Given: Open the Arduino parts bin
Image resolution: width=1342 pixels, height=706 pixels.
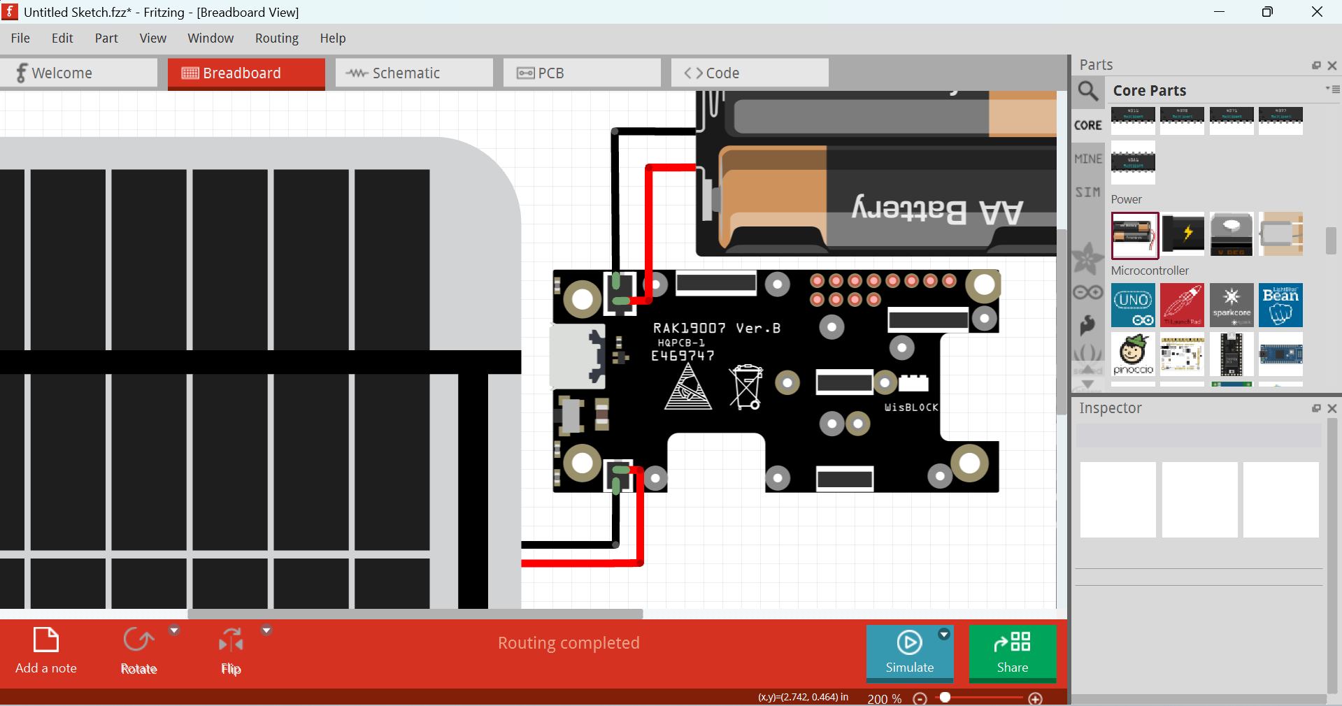Looking at the screenshot, I should click(1087, 292).
